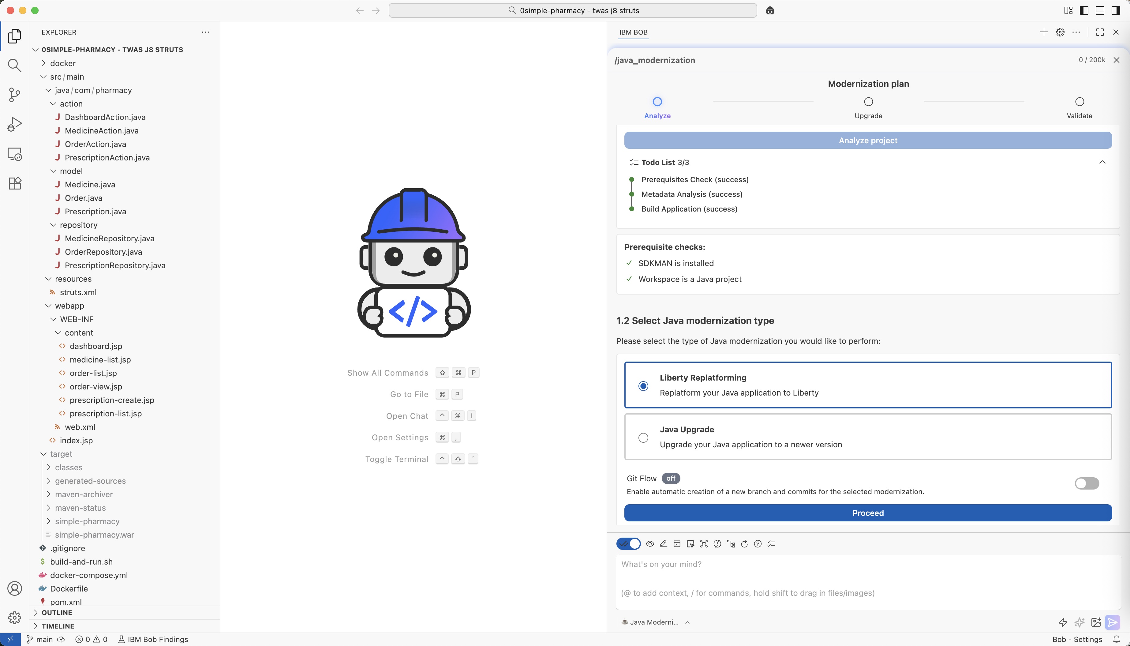Open the IBM BOB panel tab
The image size is (1130, 646).
click(633, 32)
